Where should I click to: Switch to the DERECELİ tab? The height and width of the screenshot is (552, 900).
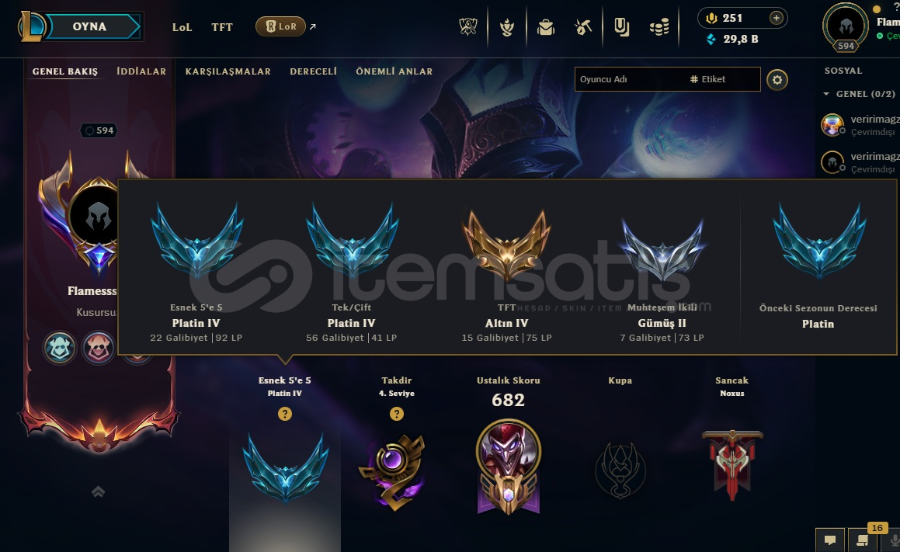pyautogui.click(x=314, y=71)
